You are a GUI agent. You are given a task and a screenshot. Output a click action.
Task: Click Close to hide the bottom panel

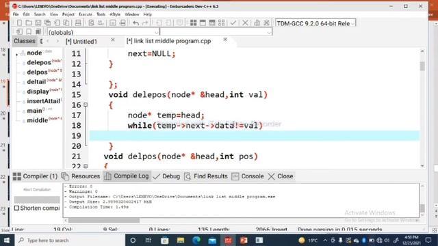coord(281,176)
